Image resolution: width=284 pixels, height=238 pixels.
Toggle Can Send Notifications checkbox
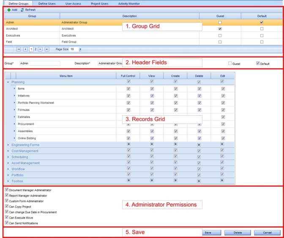click(7, 223)
